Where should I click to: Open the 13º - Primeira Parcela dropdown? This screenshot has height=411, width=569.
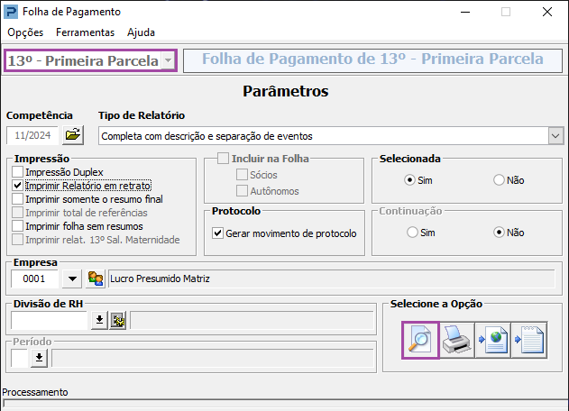click(x=168, y=60)
